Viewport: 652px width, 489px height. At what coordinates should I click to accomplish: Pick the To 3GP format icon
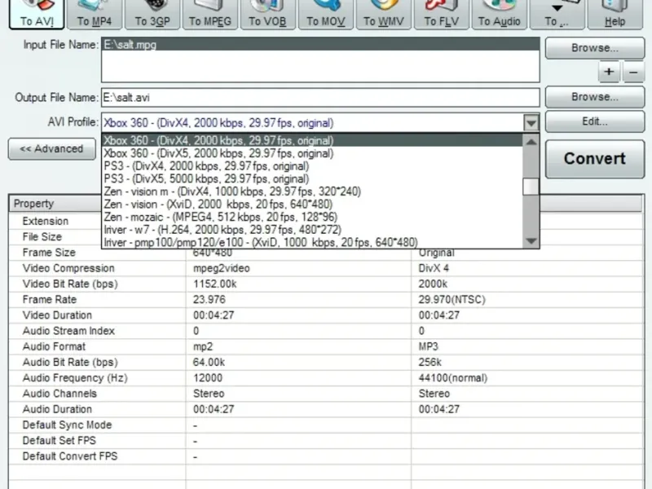coord(152,14)
